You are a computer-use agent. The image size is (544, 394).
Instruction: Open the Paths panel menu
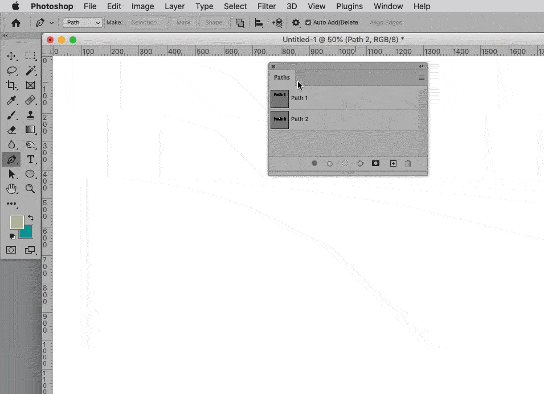(422, 77)
